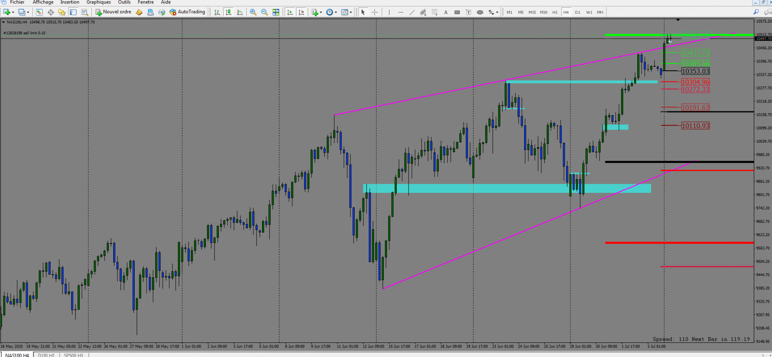Open the Fichier menu

pos(17,2)
